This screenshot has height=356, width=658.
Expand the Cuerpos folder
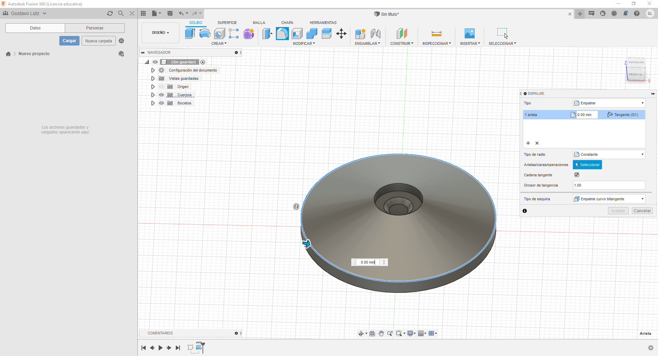153,95
